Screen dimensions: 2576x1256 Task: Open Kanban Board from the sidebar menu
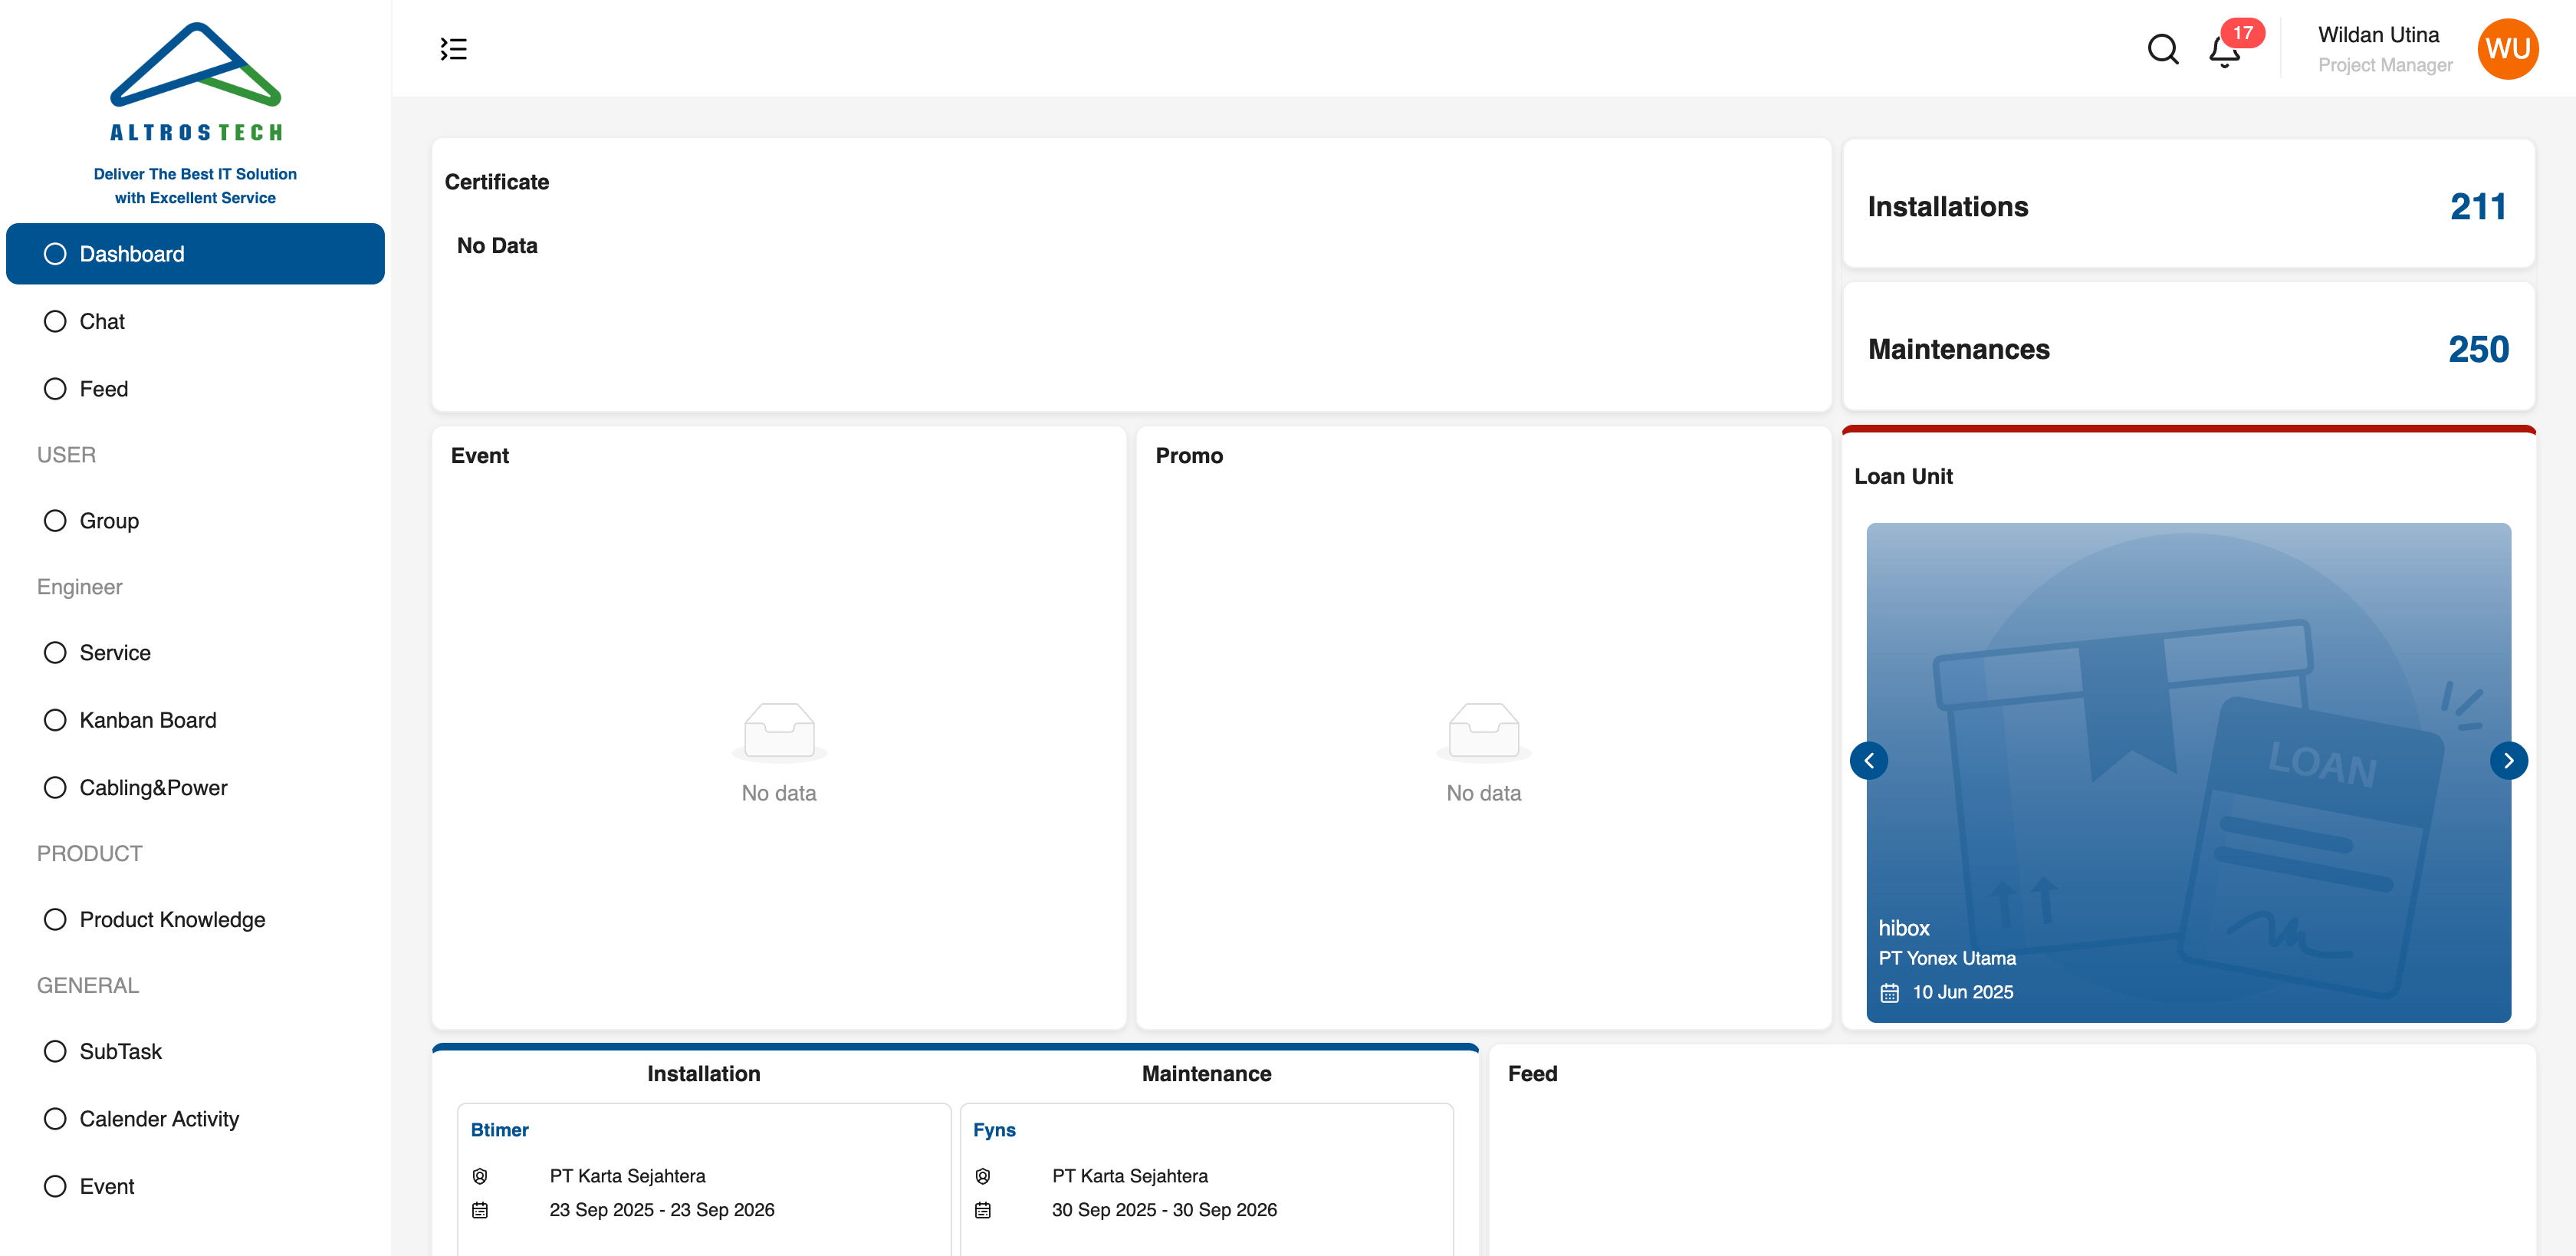point(147,720)
